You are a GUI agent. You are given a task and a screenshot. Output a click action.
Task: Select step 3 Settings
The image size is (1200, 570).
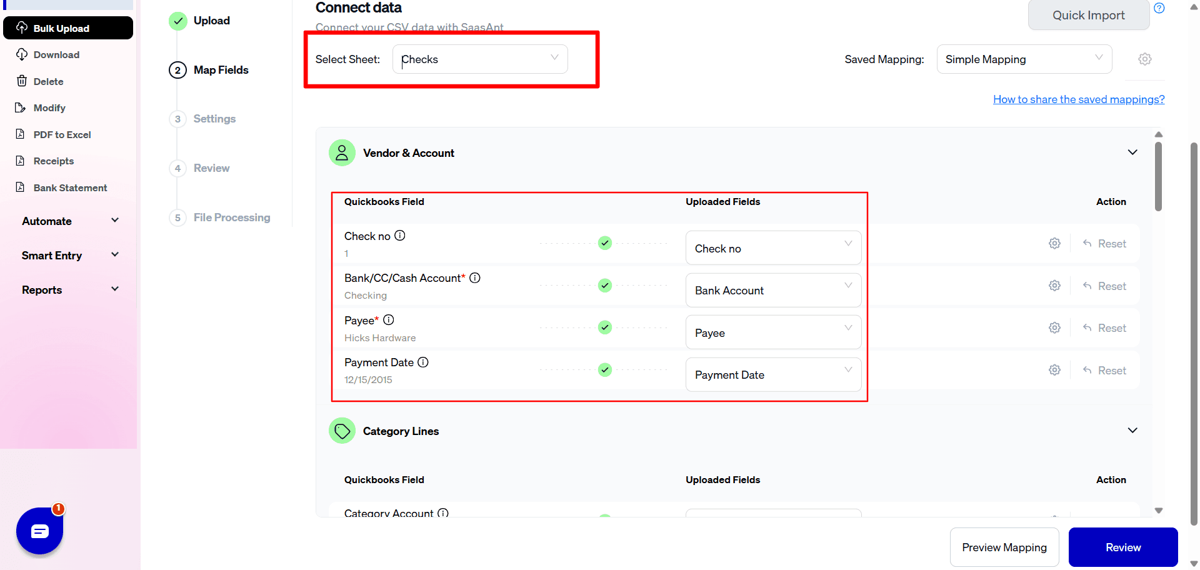pyautogui.click(x=202, y=119)
